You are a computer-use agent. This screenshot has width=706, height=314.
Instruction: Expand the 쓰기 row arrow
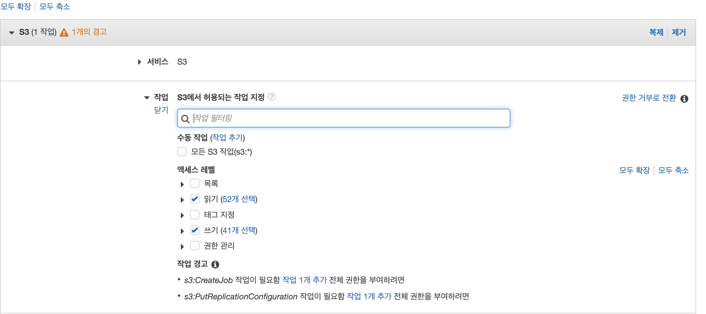click(182, 231)
